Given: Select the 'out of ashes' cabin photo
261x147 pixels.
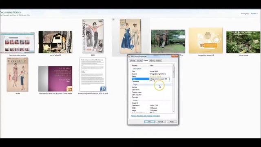Looking at the screenshot, I should point(55,42).
